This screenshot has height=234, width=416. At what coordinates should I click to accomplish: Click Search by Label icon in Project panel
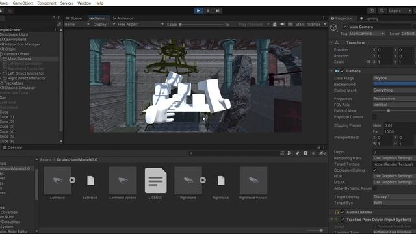[298, 153]
